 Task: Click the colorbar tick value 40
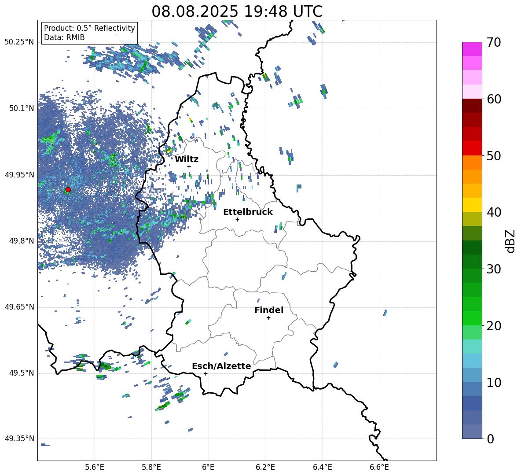point(494,212)
